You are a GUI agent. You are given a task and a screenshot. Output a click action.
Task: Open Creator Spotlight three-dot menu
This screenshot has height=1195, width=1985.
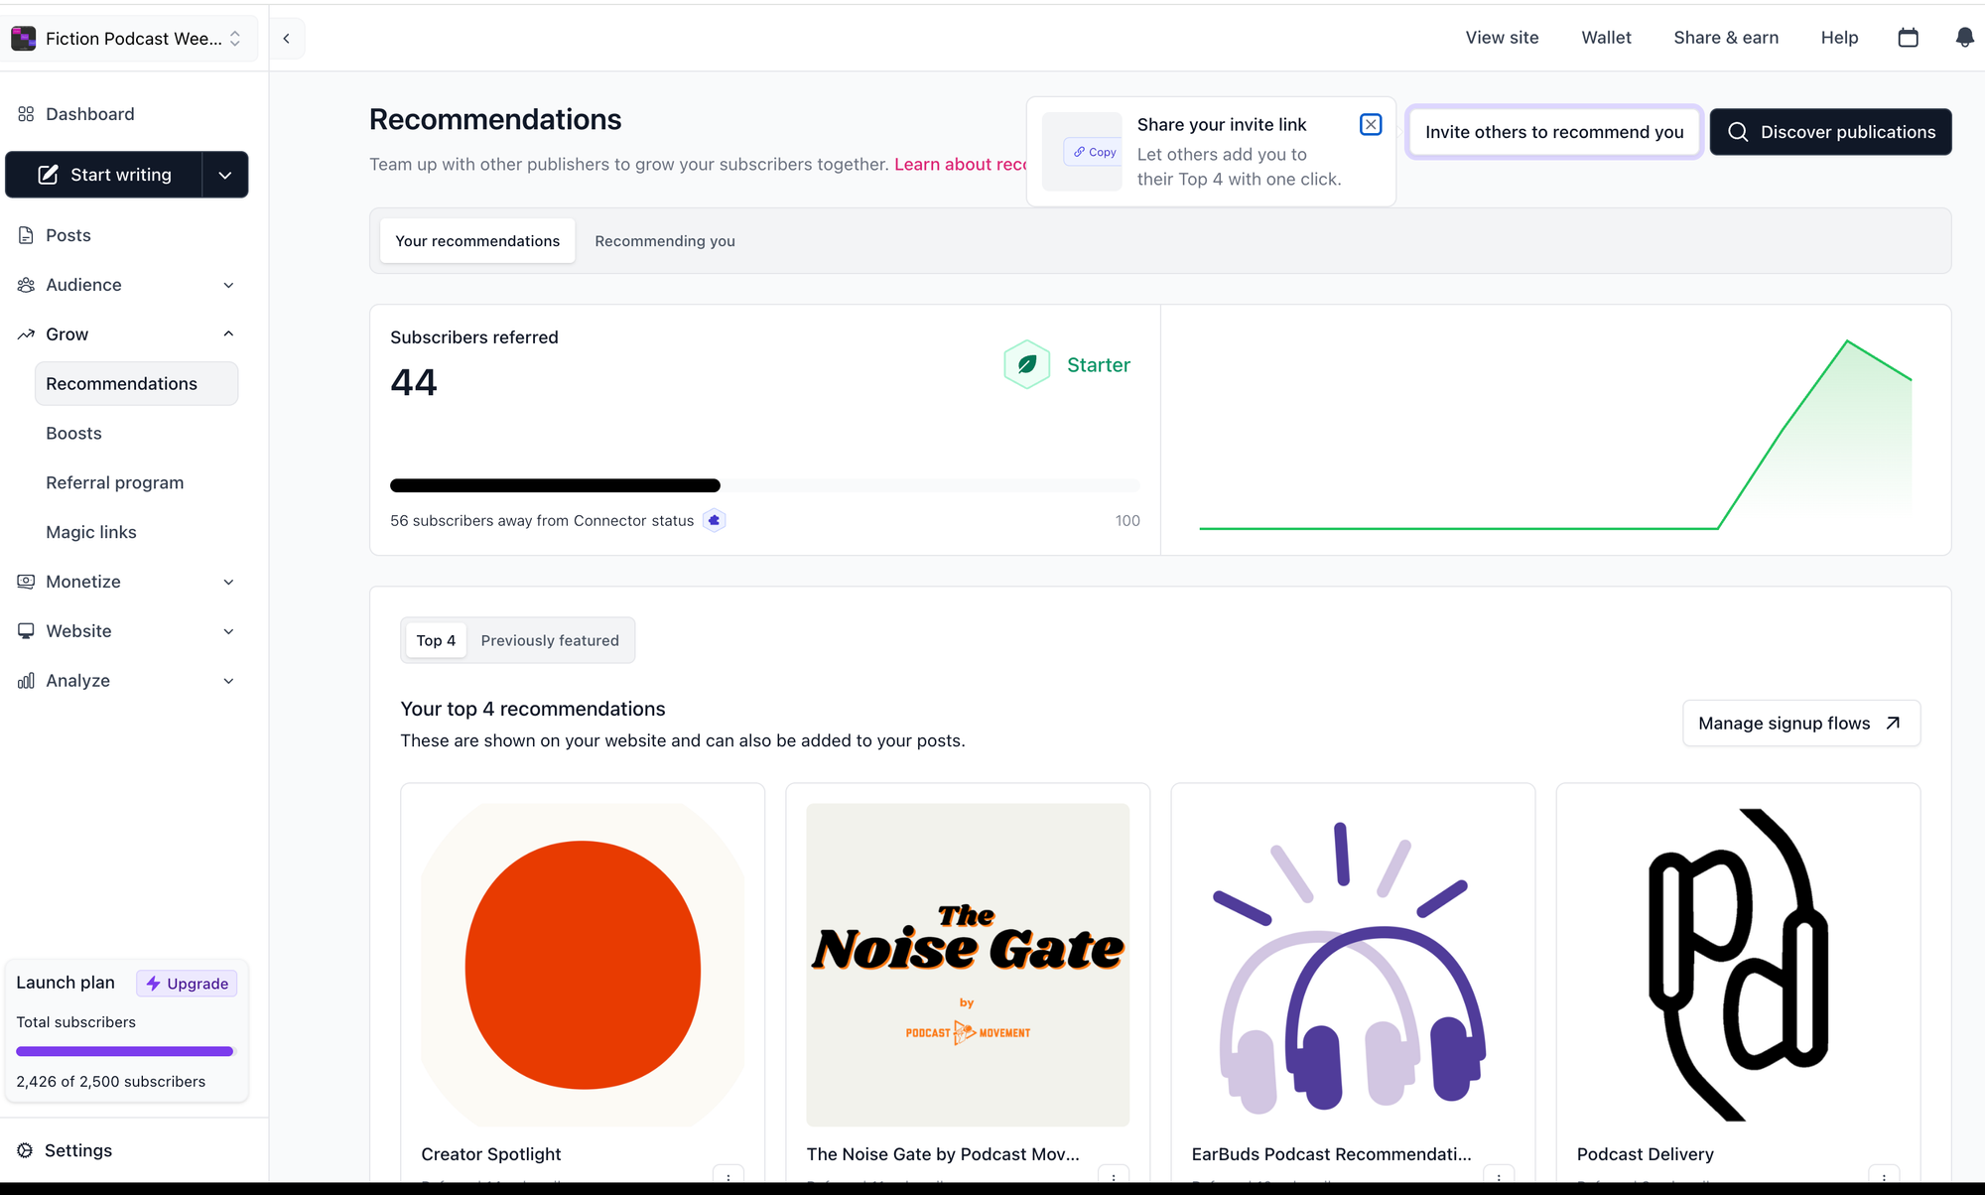728,1176
